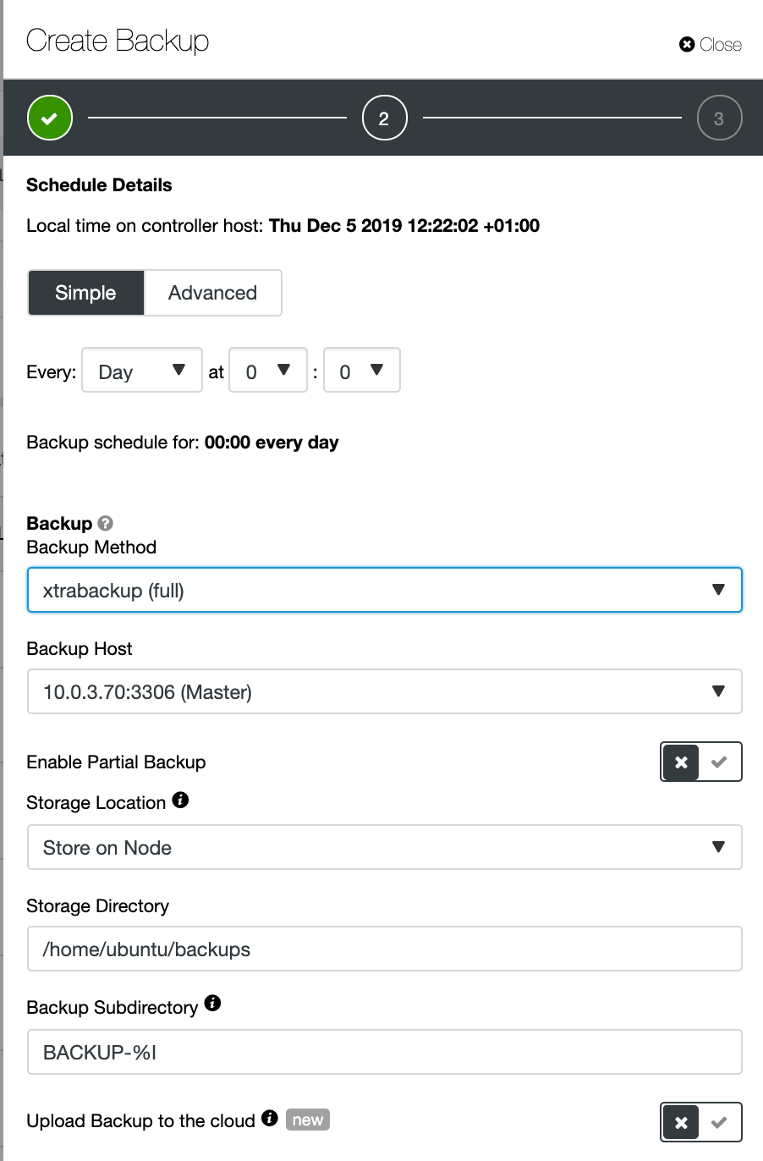Open the Backup Host dropdown
The height and width of the screenshot is (1161, 763).
point(385,691)
